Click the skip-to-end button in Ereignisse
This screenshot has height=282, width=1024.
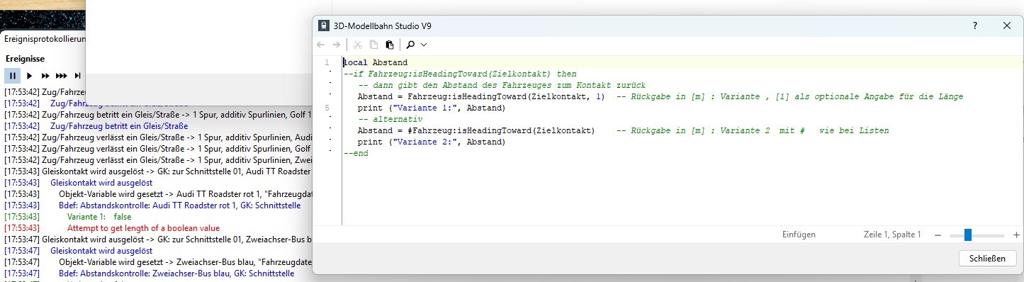[78, 76]
